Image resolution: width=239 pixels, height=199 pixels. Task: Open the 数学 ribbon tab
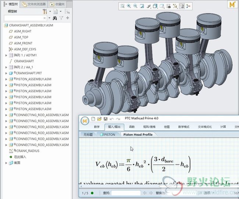(97, 127)
